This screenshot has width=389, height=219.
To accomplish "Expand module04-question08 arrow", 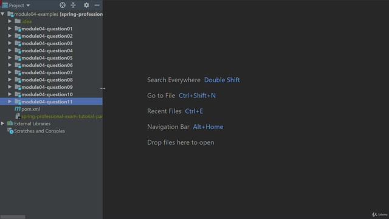I will click(x=10, y=80).
